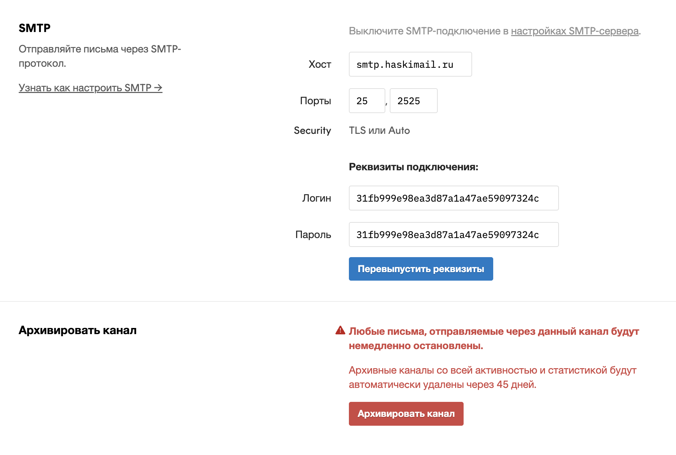
Task: Click the warning triangle icon
Action: [x=339, y=331]
